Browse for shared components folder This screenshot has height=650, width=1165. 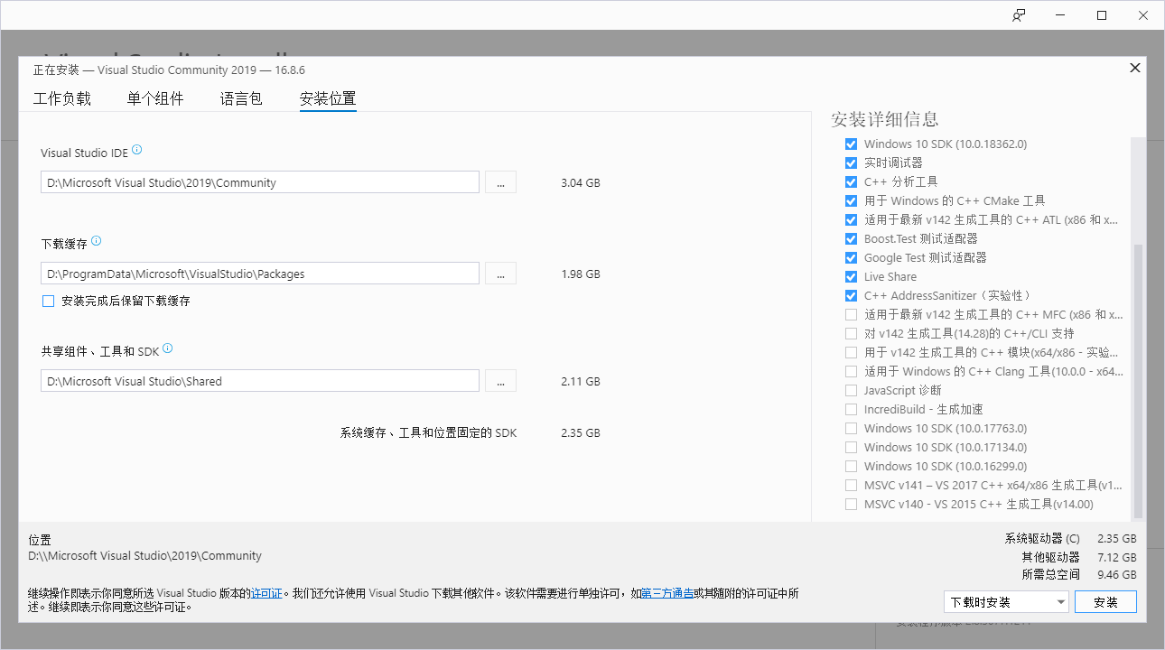[x=500, y=381]
